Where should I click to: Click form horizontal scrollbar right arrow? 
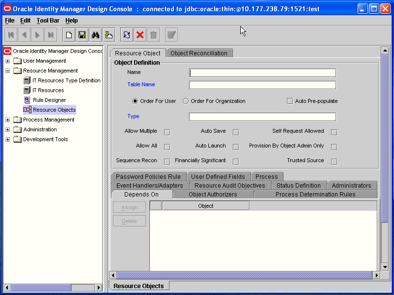pyautogui.click(x=376, y=275)
